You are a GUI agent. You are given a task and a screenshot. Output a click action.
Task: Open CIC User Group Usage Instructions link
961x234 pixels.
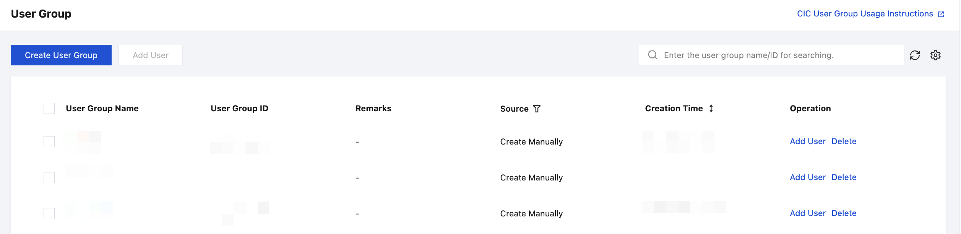pyautogui.click(x=865, y=14)
